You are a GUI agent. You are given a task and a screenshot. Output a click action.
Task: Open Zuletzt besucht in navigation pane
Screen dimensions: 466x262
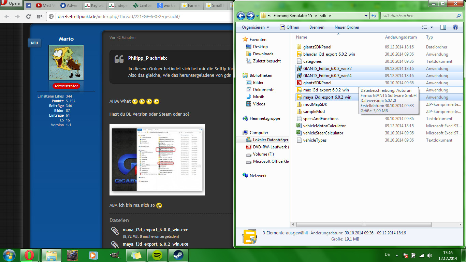tap(266, 61)
